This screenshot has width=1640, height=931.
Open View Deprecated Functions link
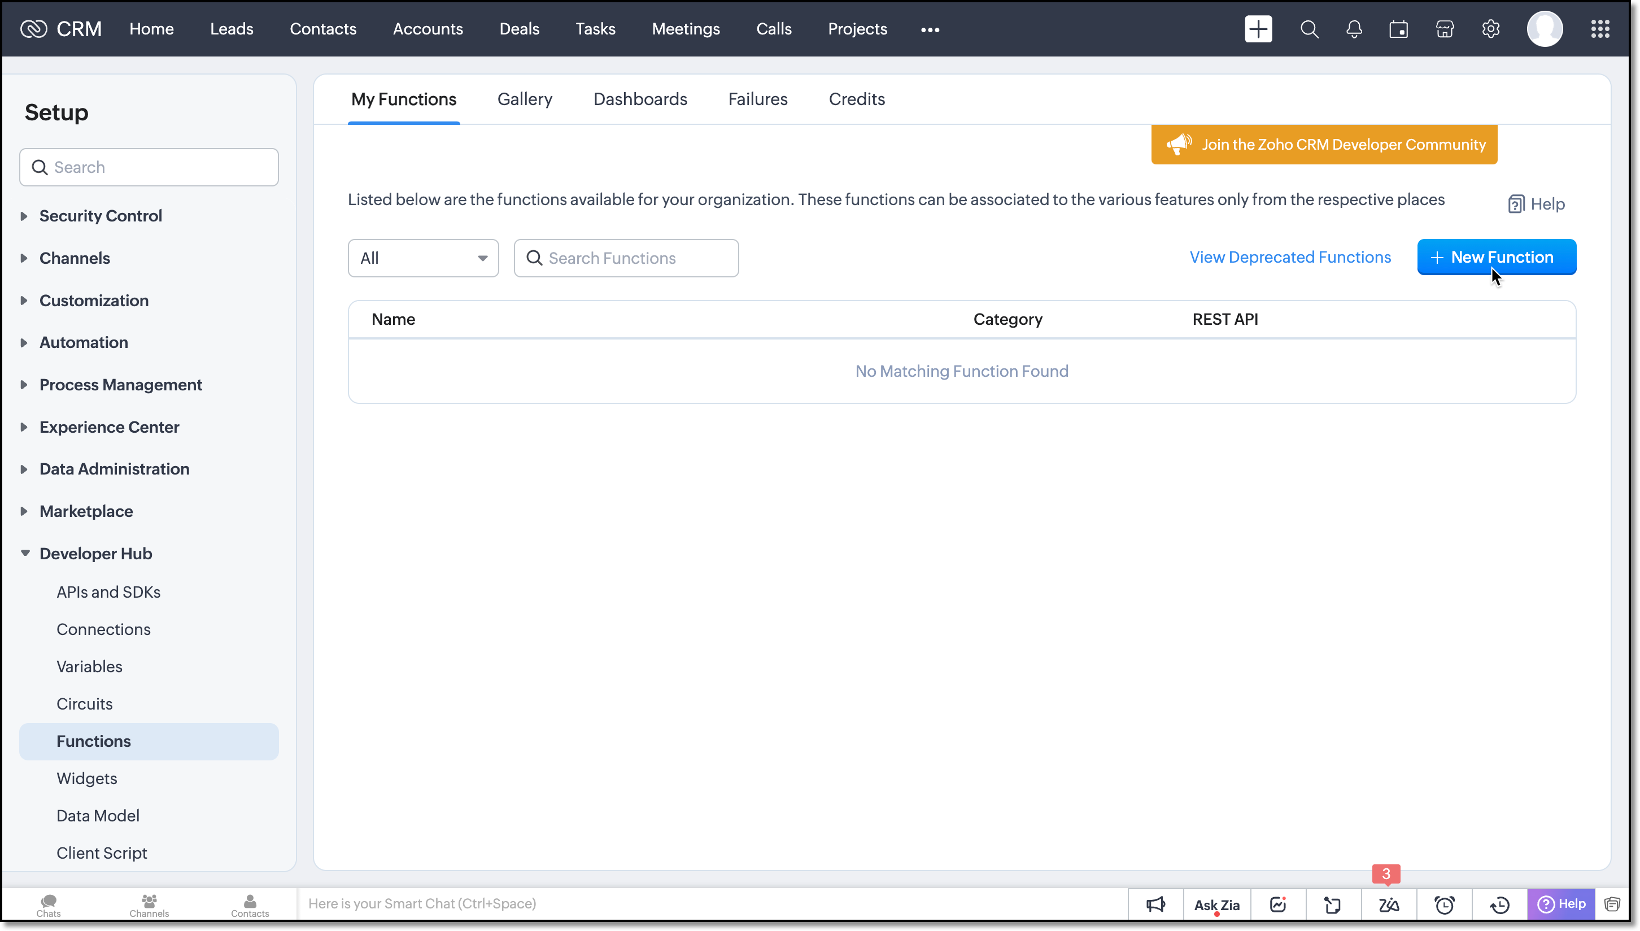pyautogui.click(x=1290, y=257)
